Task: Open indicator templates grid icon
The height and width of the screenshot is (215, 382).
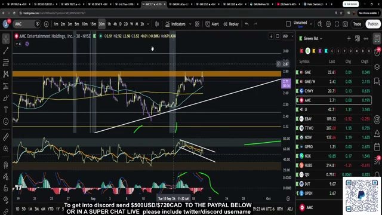Action: pos(198,24)
